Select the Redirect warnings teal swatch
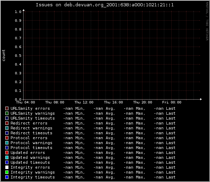 [x=7, y=128]
